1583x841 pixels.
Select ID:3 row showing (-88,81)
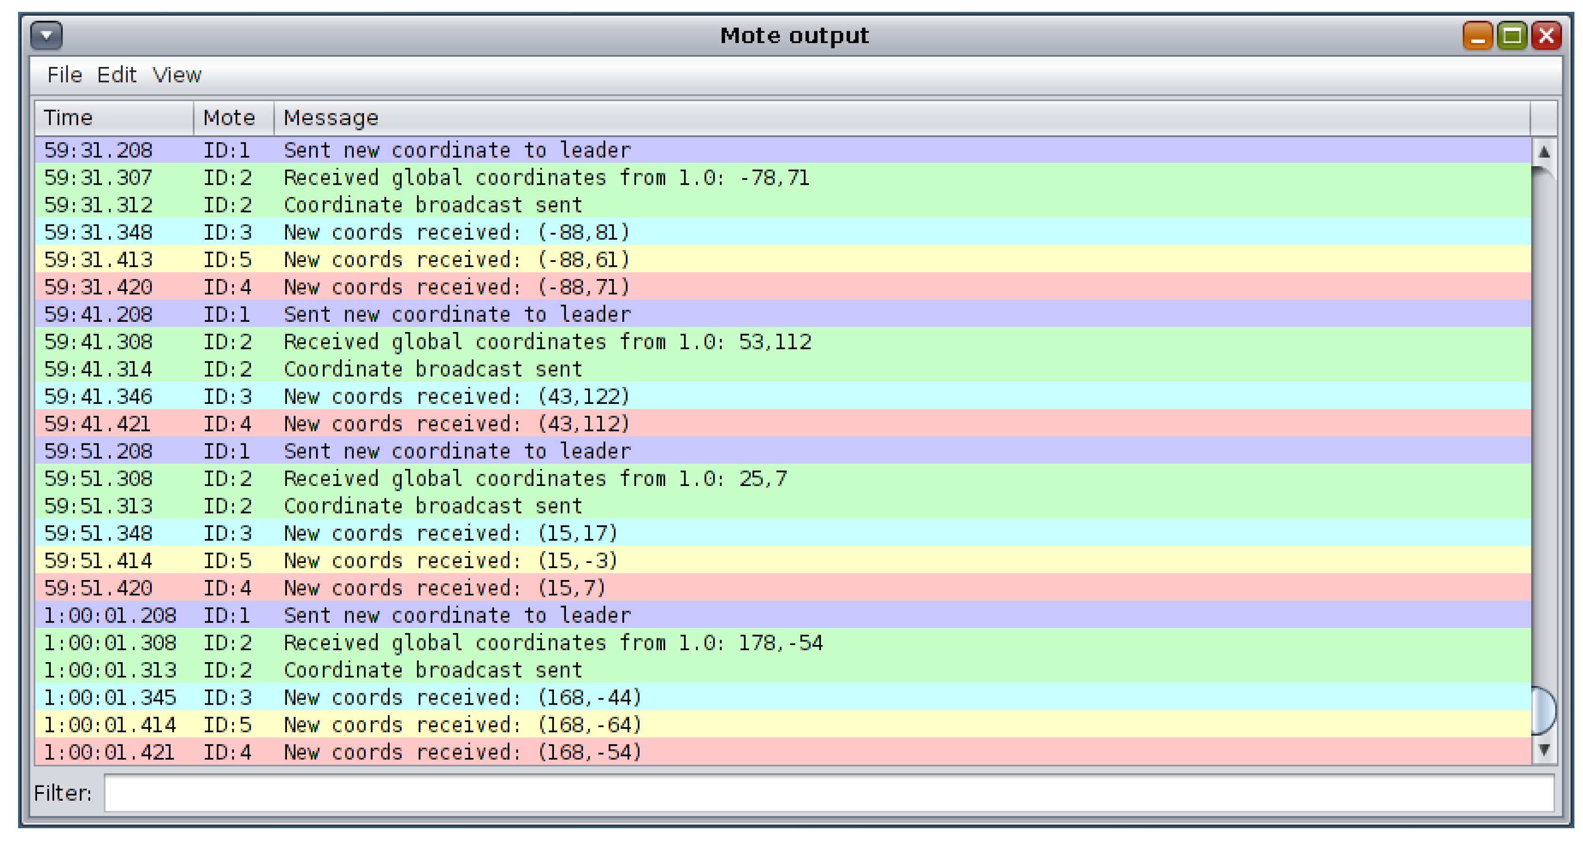click(x=457, y=233)
